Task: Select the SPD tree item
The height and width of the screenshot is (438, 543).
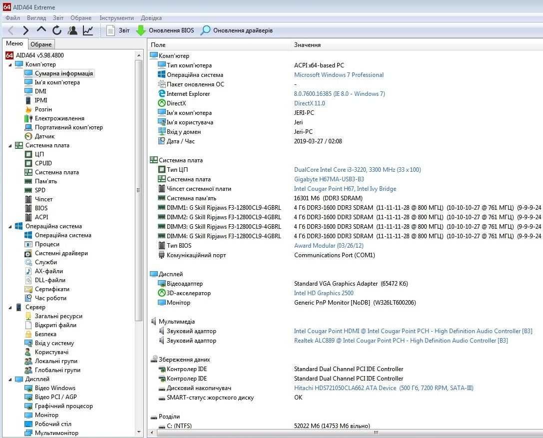Action: pos(40,190)
